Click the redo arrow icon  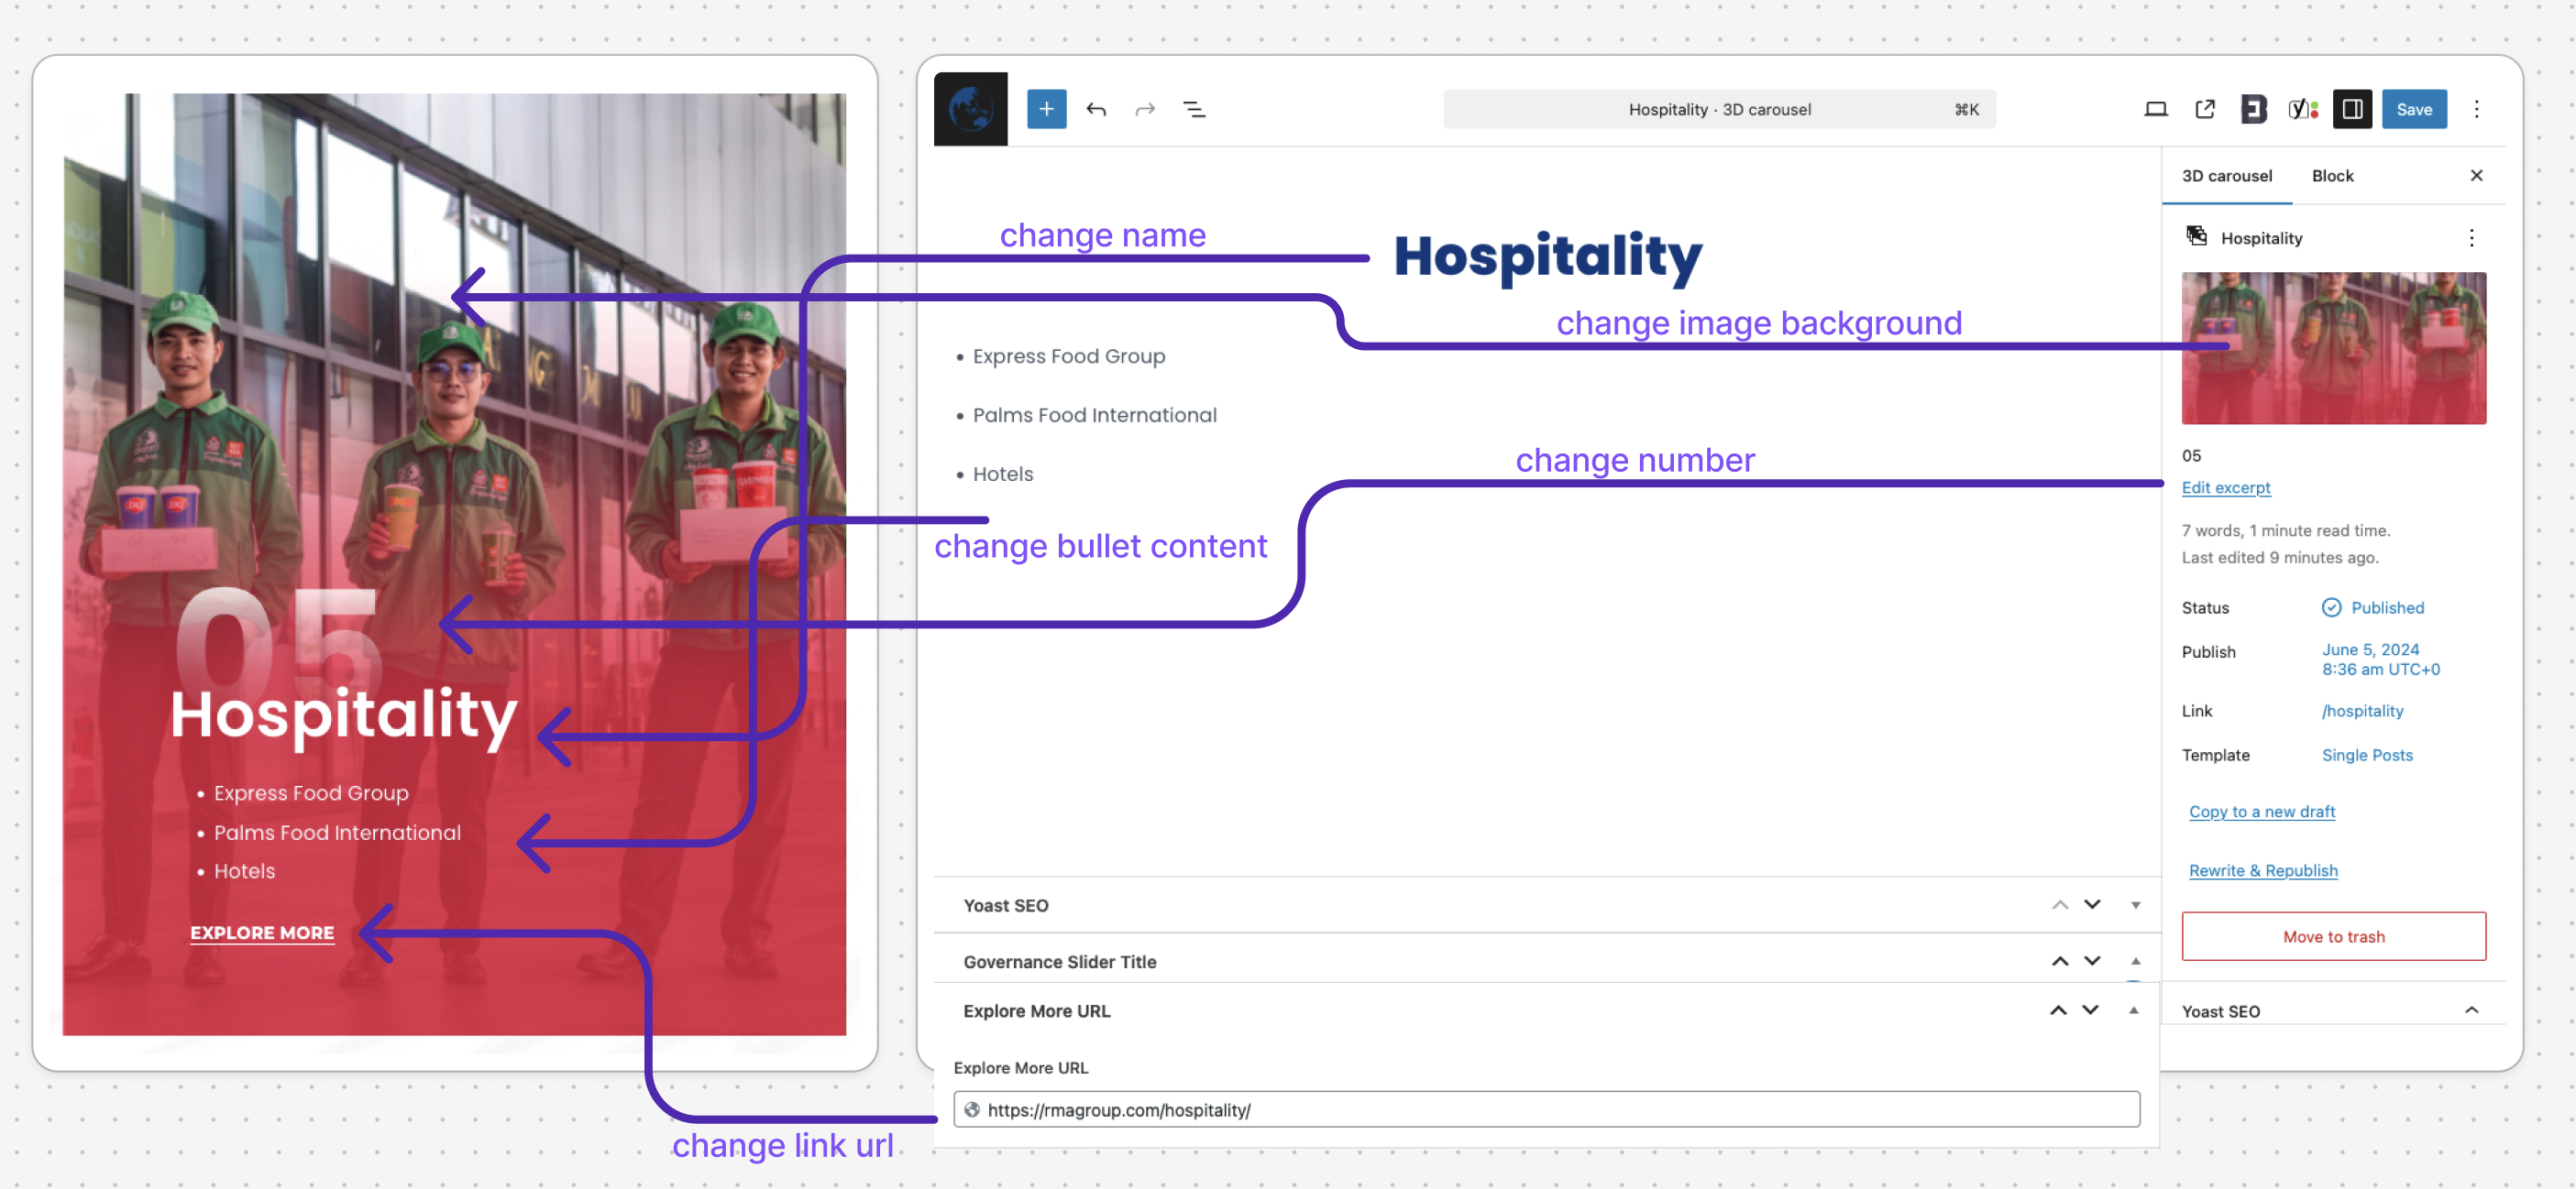[x=1145, y=109]
